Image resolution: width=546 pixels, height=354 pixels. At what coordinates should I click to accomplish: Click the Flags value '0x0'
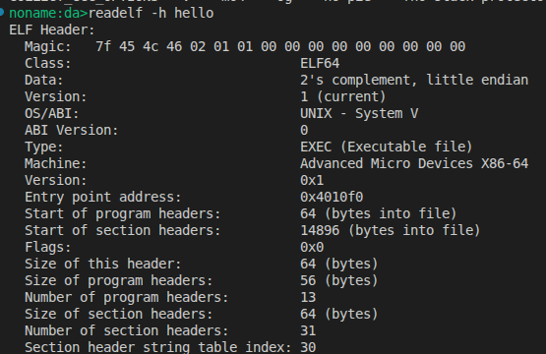click(x=312, y=247)
